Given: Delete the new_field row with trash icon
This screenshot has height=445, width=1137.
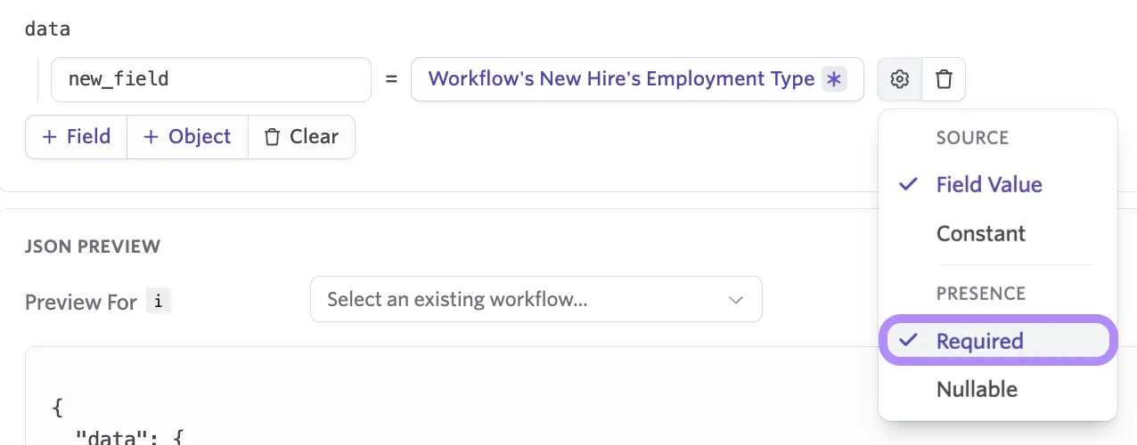Looking at the screenshot, I should pos(944,79).
